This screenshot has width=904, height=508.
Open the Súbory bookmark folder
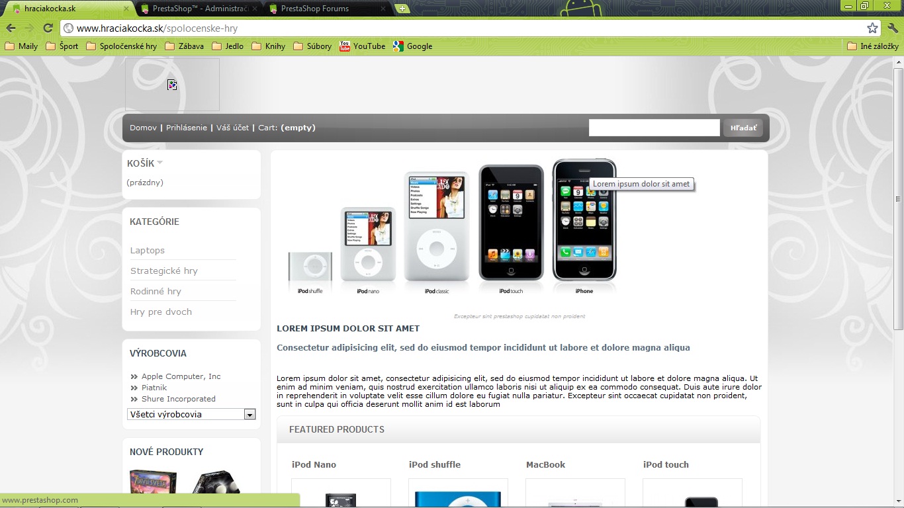pyautogui.click(x=312, y=46)
